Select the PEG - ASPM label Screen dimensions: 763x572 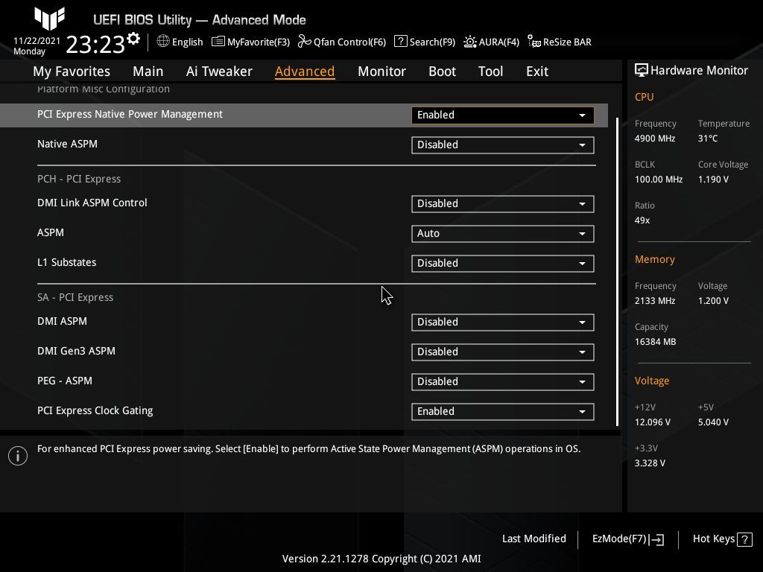(65, 381)
